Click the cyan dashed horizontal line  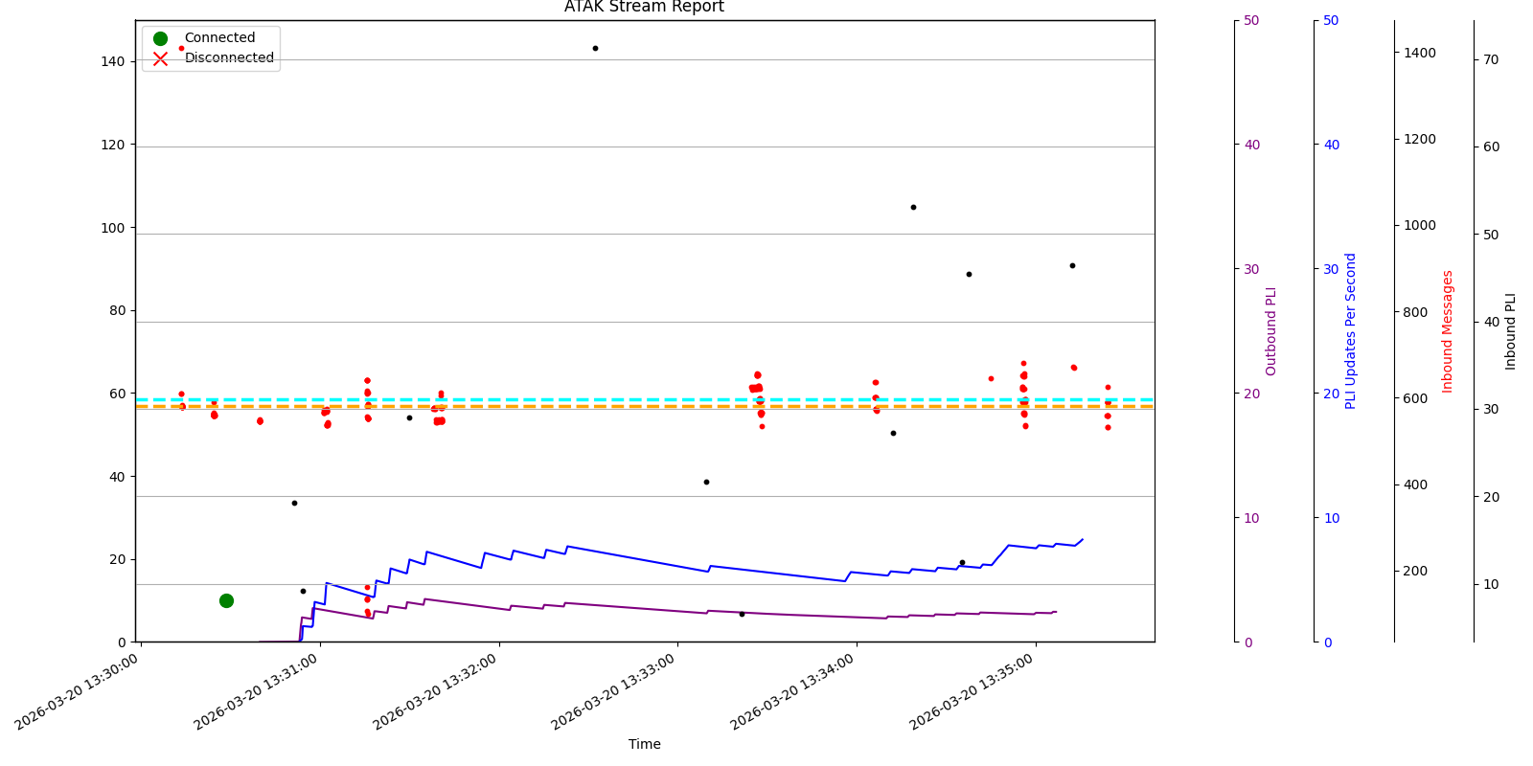(623, 399)
